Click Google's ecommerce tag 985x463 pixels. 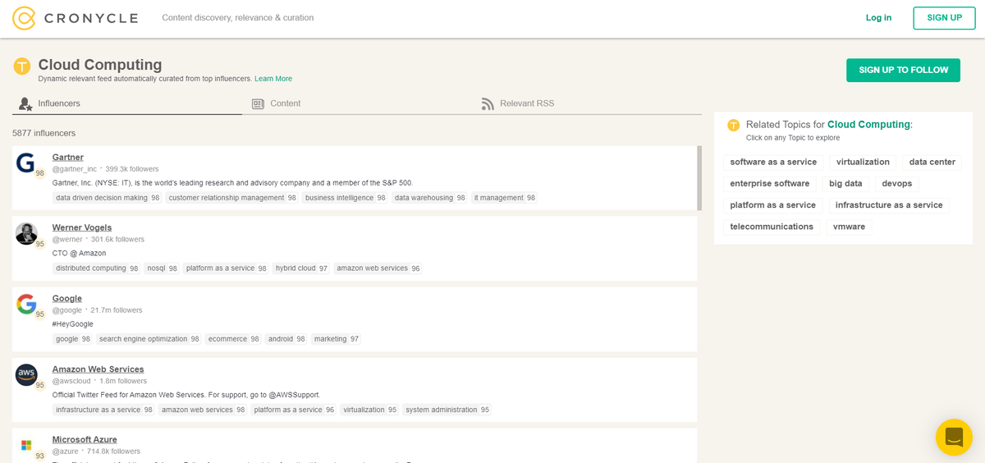pos(233,339)
